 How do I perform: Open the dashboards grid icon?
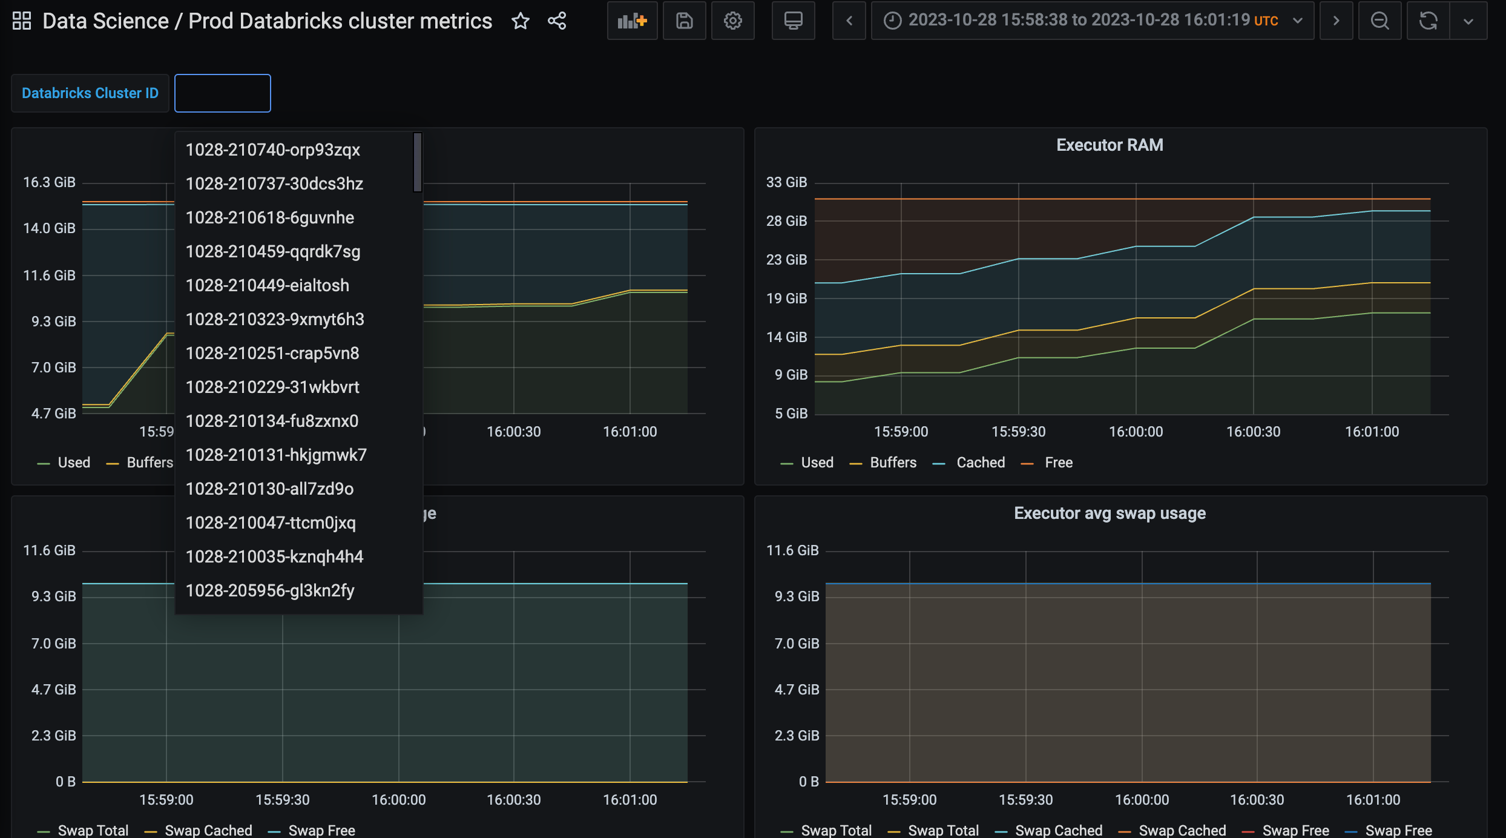[22, 21]
